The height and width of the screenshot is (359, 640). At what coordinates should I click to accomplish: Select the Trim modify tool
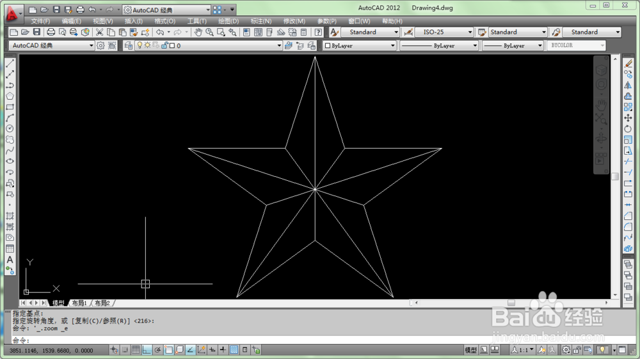[628, 162]
